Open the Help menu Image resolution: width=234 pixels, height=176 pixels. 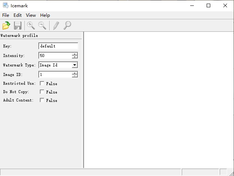pos(45,15)
